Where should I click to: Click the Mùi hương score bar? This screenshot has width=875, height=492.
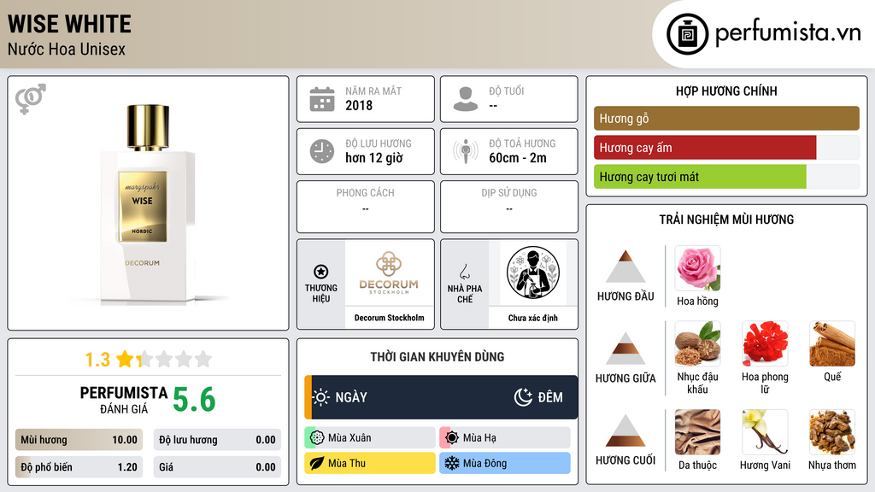coord(79,440)
